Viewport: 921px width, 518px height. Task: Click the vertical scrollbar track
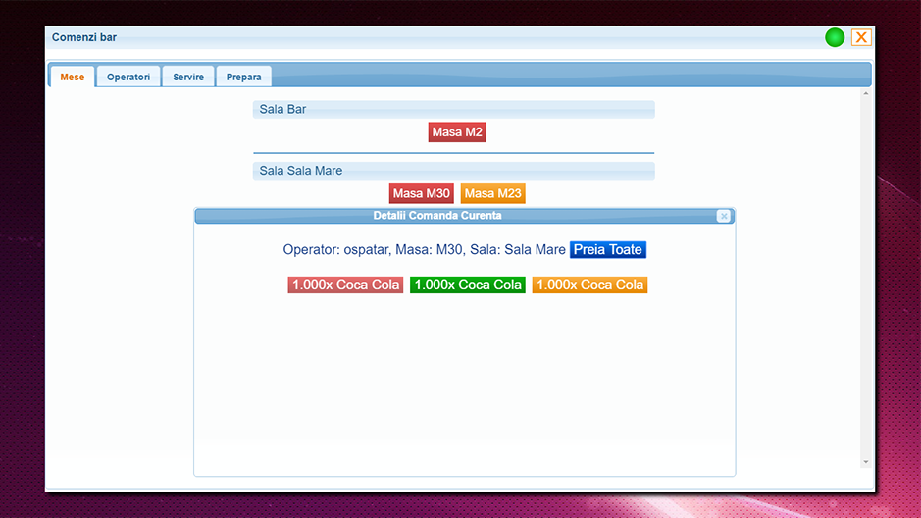point(866,278)
